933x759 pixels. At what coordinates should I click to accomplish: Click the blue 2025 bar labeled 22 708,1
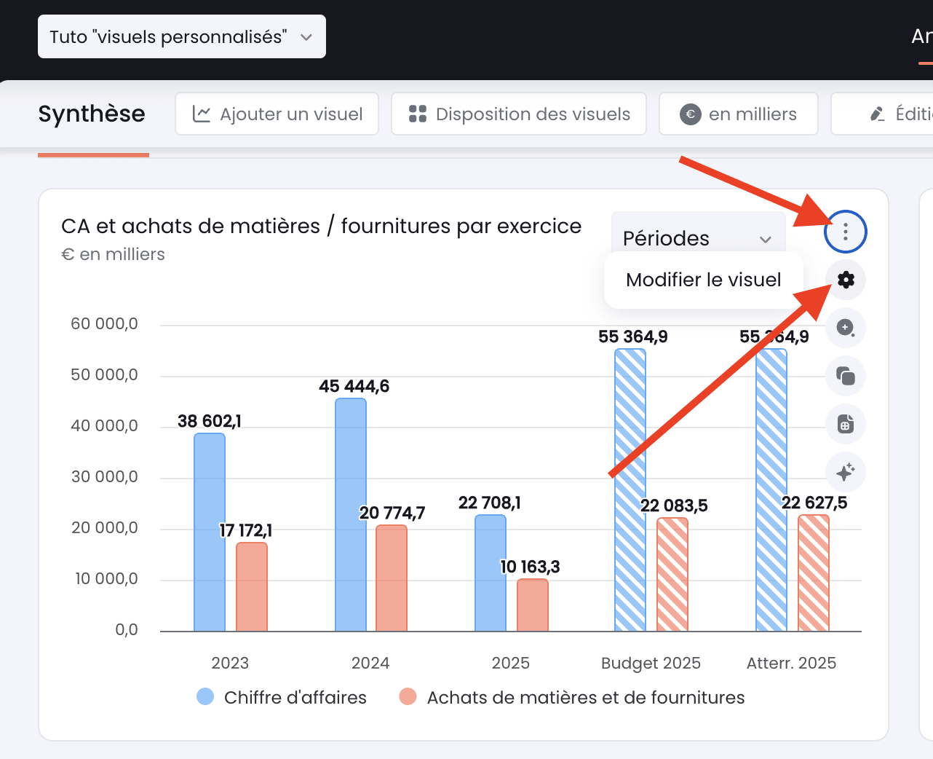491,573
